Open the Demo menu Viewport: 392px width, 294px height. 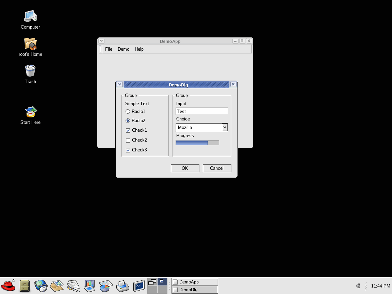click(x=124, y=49)
